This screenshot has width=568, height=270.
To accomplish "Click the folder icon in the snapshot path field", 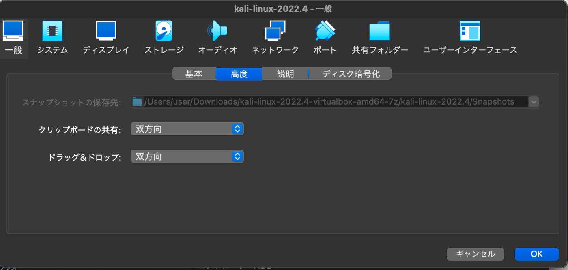I will pyautogui.click(x=137, y=102).
